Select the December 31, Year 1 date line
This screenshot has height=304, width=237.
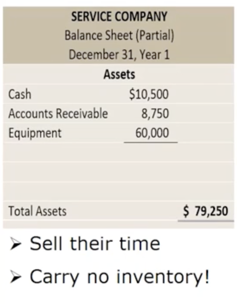click(119, 54)
